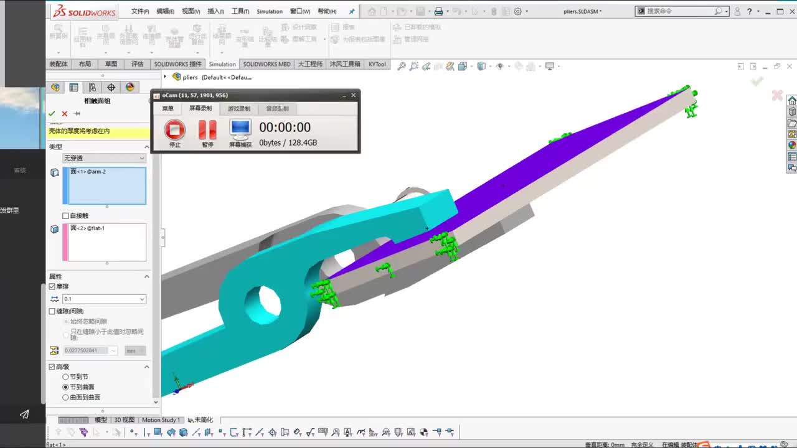This screenshot has width=797, height=448.
Task: Click the pushpin icon in PropertyManager
Action: pos(77,114)
